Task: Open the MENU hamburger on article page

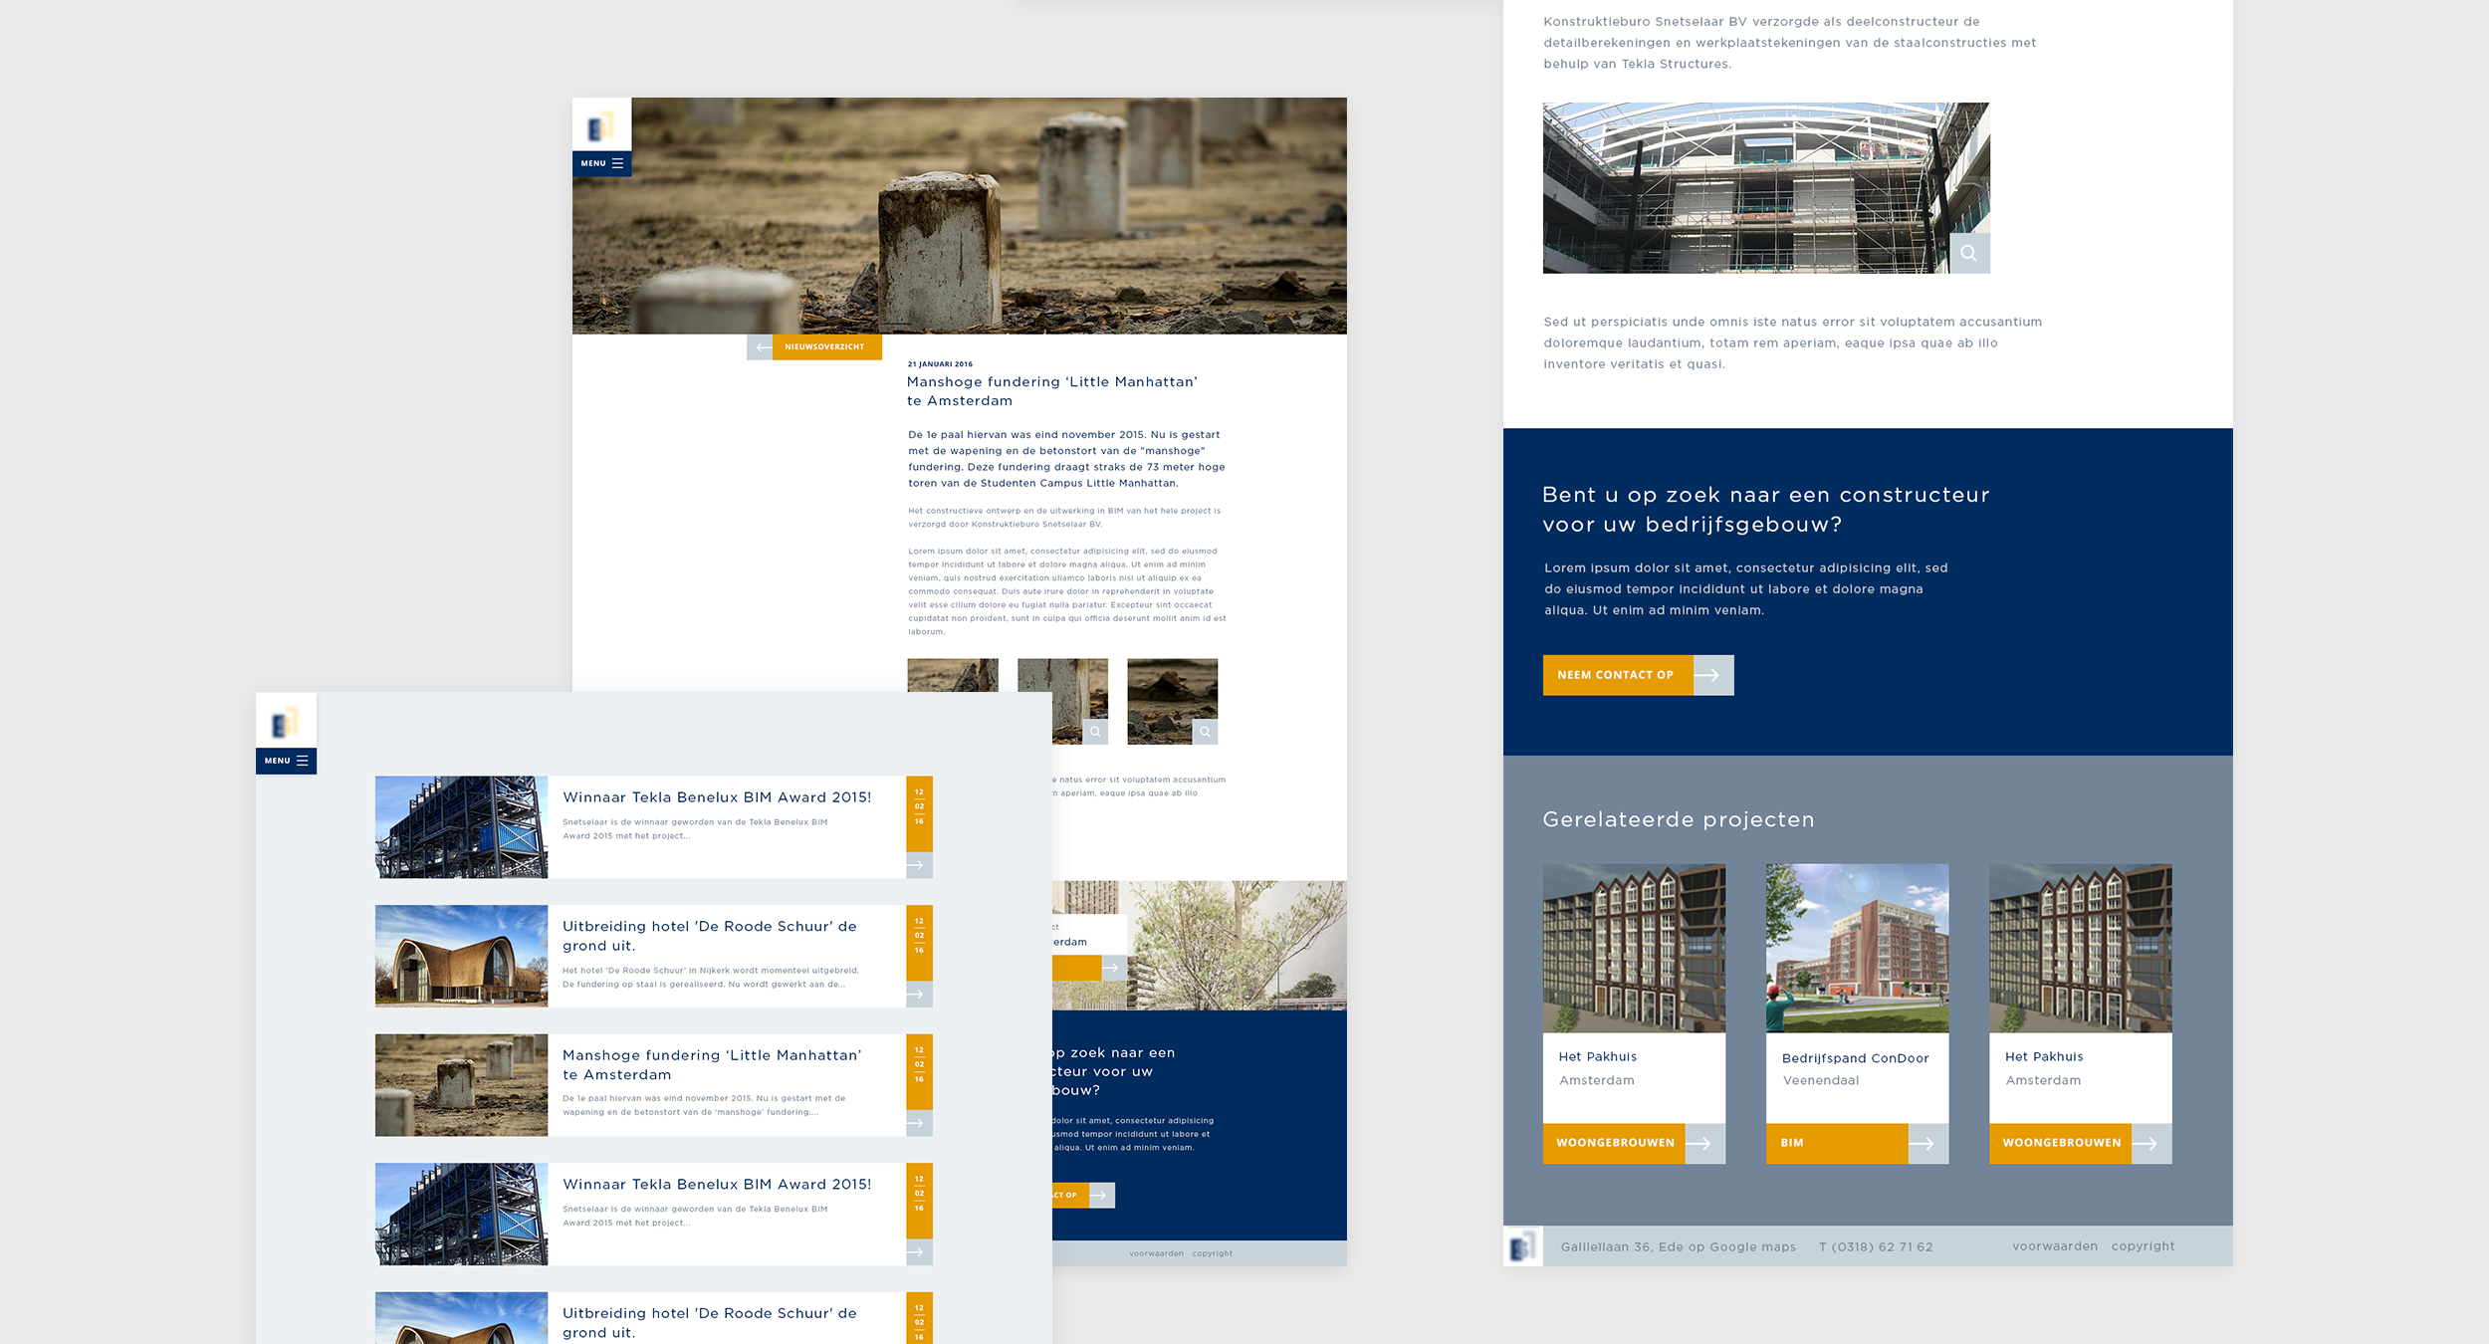Action: (601, 163)
